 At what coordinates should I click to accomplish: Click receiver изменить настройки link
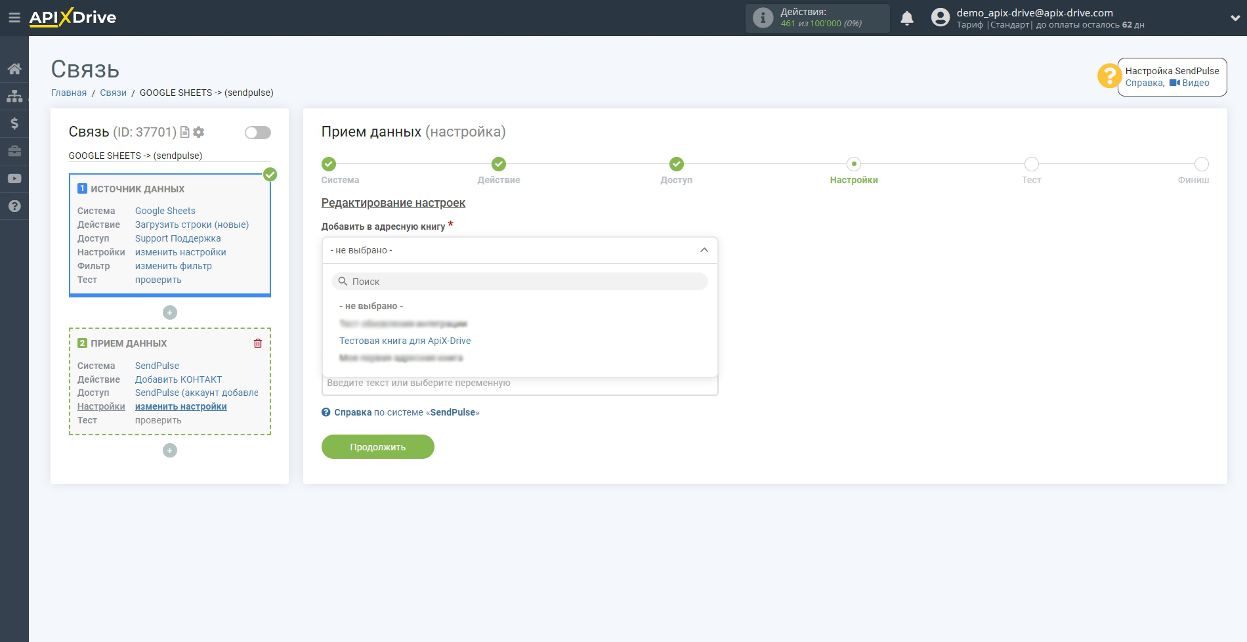tap(181, 406)
